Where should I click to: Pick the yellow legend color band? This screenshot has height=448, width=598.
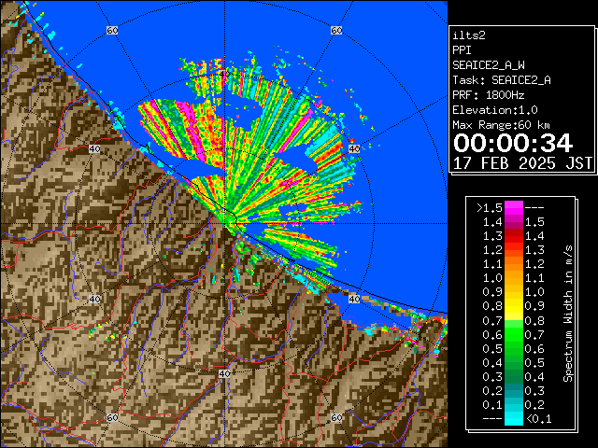point(514,306)
